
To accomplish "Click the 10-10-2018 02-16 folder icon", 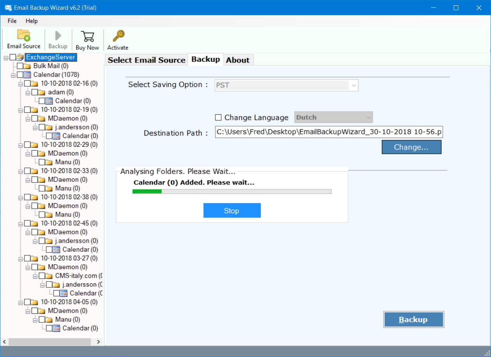I will click(35, 84).
